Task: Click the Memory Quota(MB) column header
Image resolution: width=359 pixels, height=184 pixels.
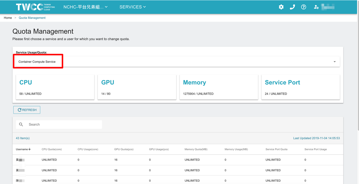Action: 196,149
